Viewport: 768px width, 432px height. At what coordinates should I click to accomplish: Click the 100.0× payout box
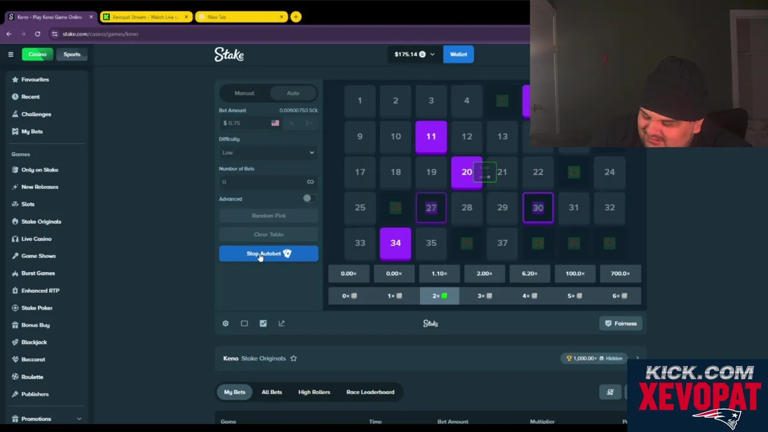(x=575, y=274)
